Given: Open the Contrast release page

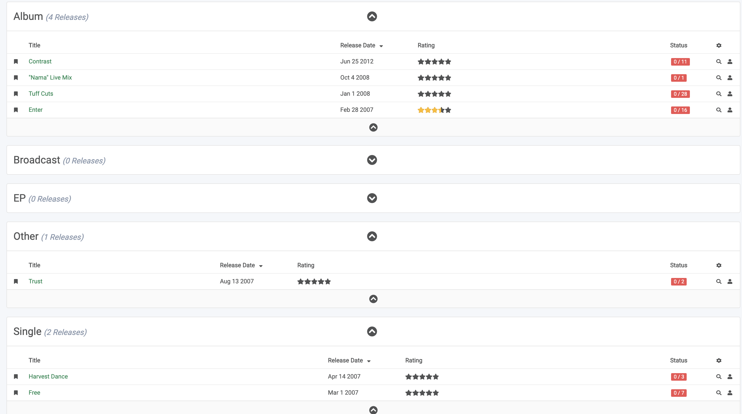Looking at the screenshot, I should tap(40, 61).
